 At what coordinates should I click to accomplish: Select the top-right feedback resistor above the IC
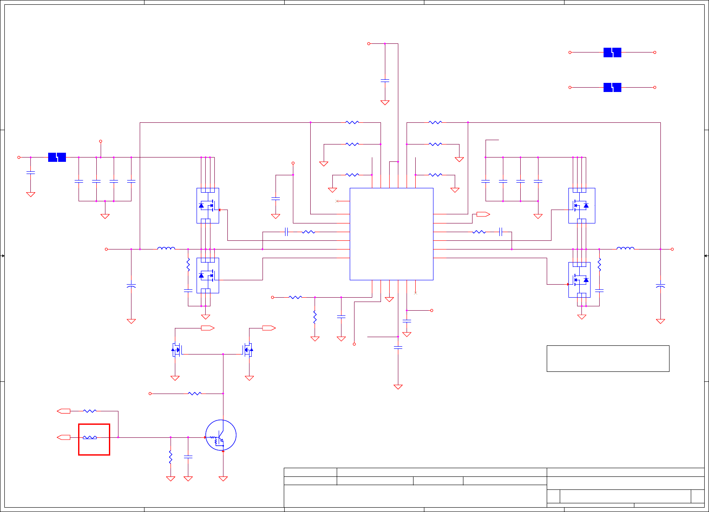coord(435,122)
